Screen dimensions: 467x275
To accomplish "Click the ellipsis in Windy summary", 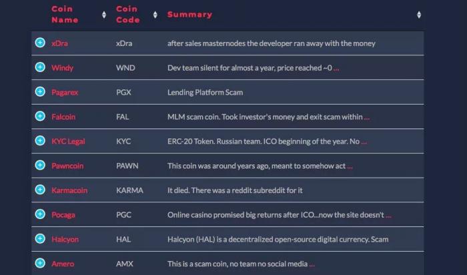I will point(336,69).
